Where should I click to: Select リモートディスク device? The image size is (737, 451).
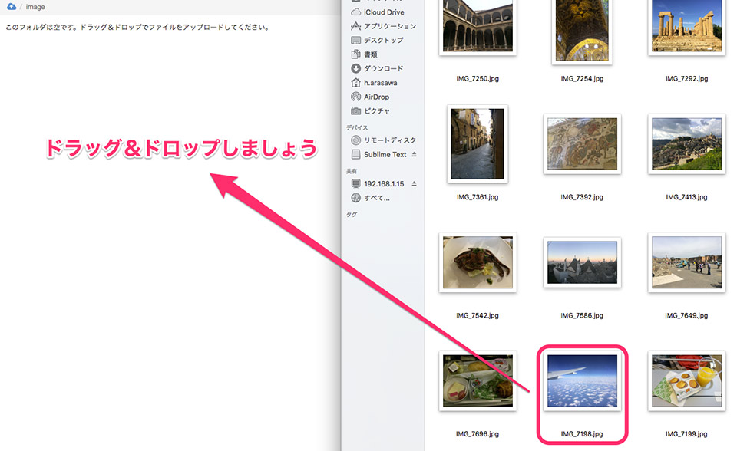coord(384,140)
